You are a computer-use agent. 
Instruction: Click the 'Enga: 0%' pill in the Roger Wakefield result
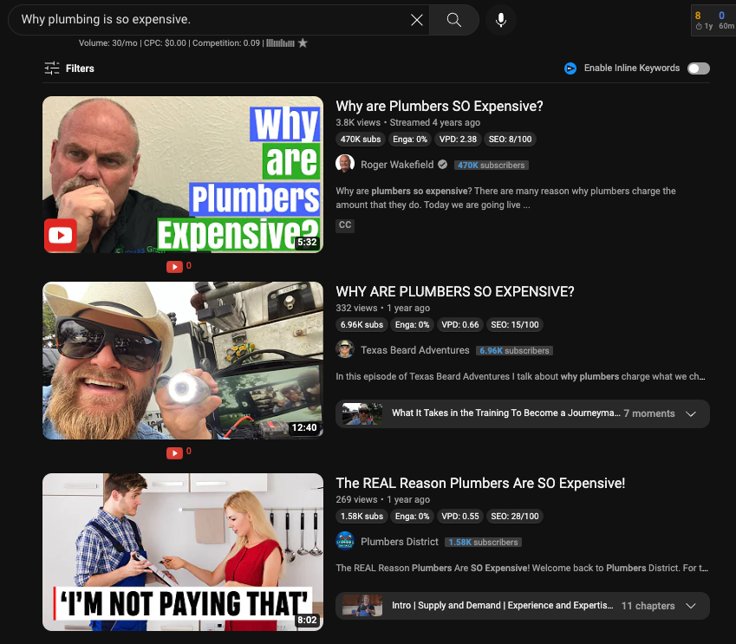(410, 140)
